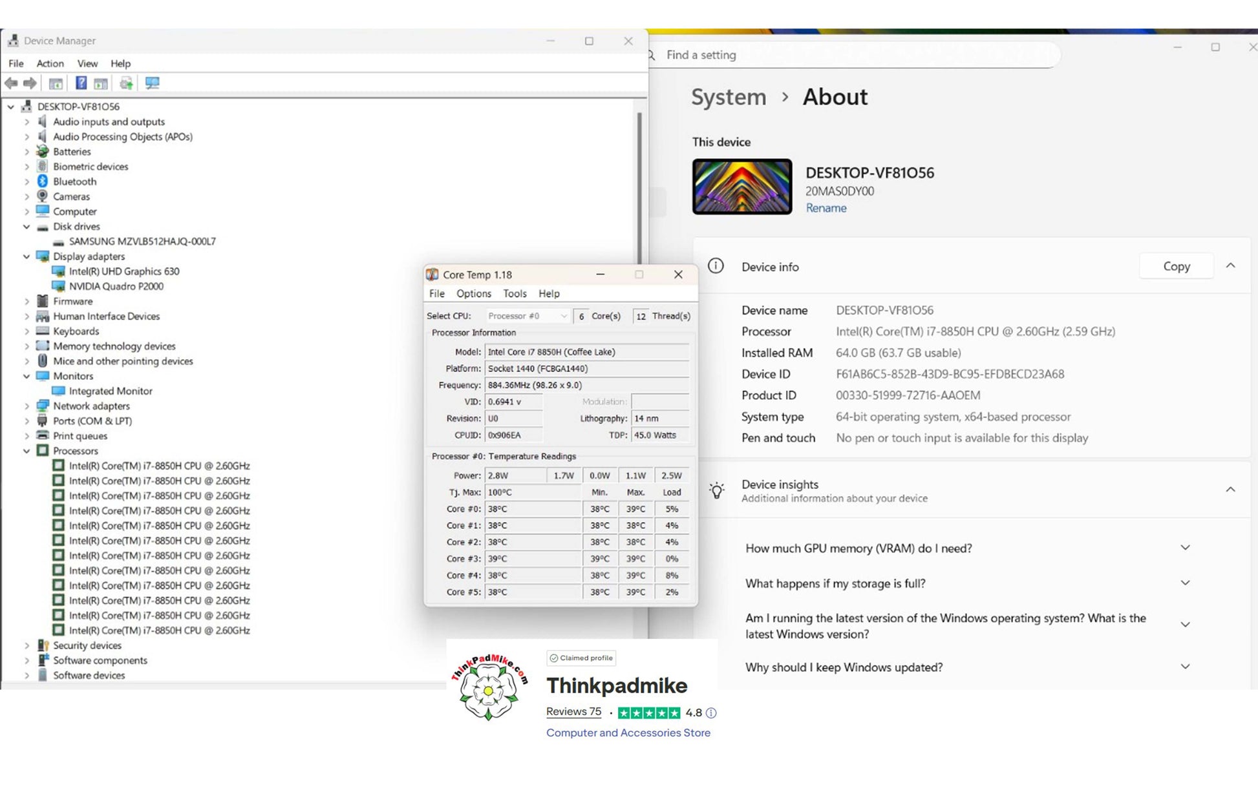The width and height of the screenshot is (1258, 790).
Task: Click the Device Manager vertical scrollbar
Action: click(639, 187)
